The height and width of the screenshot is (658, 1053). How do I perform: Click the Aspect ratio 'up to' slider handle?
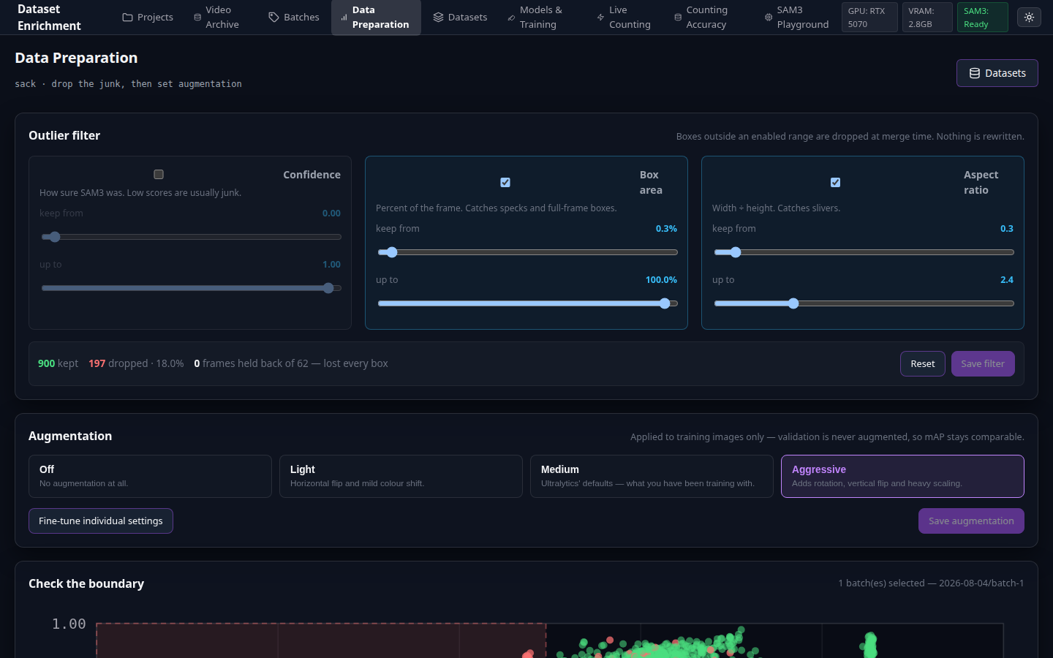click(x=793, y=303)
